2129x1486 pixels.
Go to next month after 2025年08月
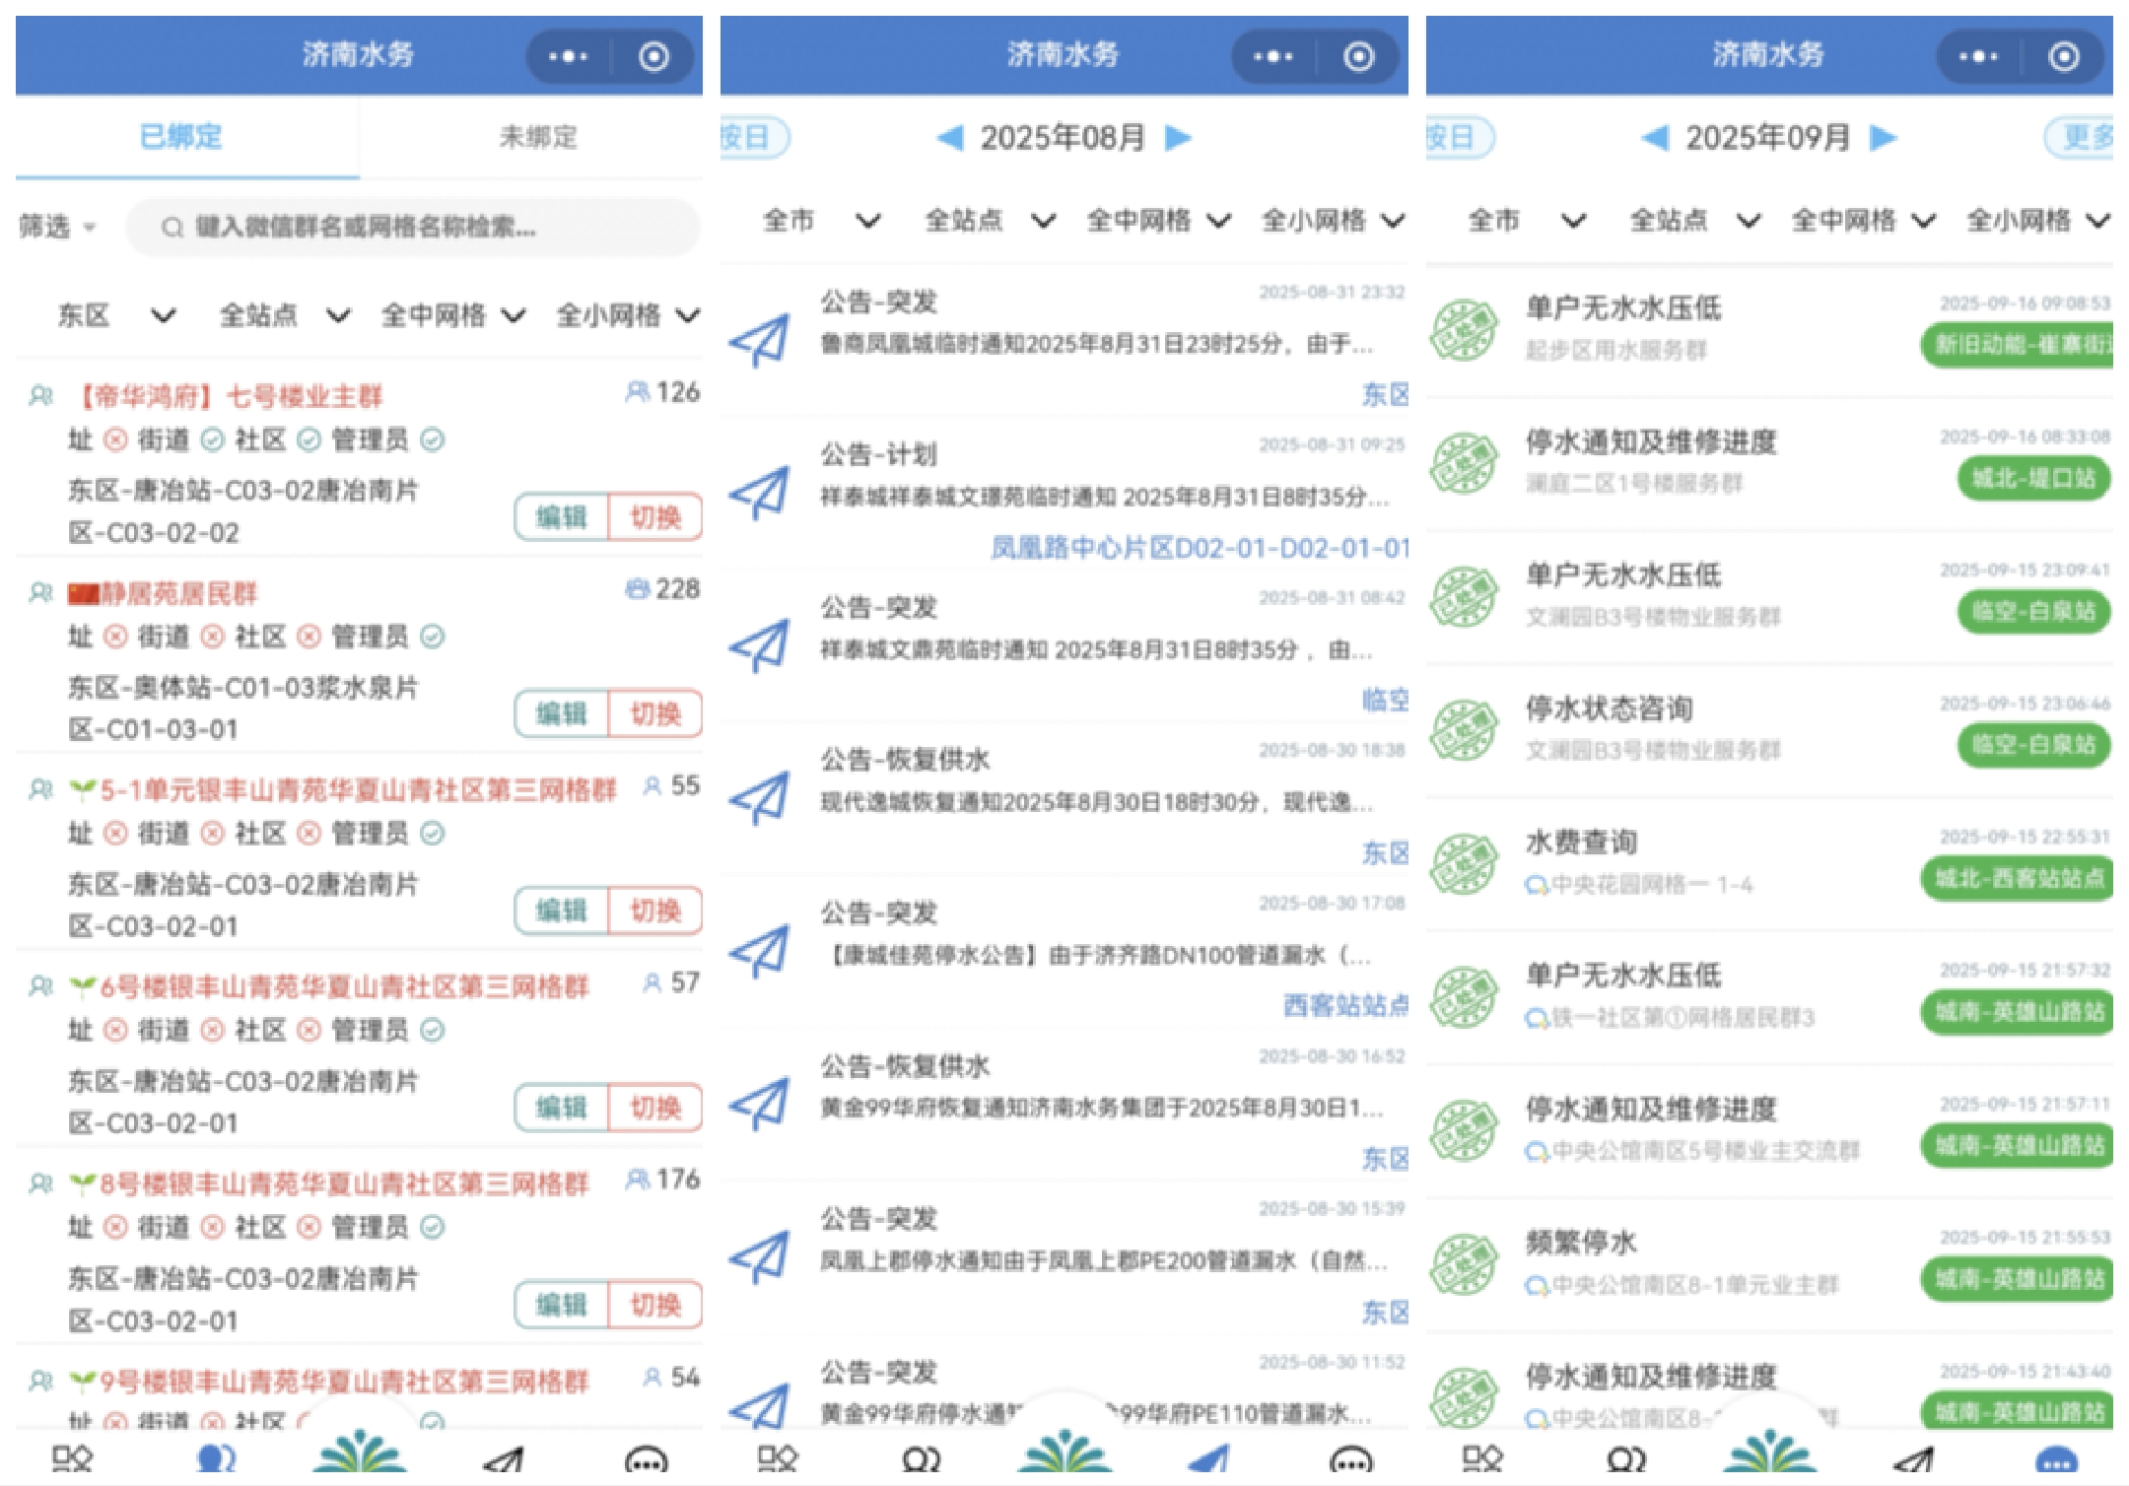coord(1178,137)
